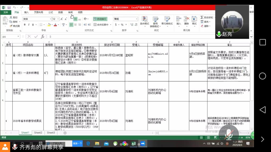Open the font size dropdown showing 12

click(58, 19)
